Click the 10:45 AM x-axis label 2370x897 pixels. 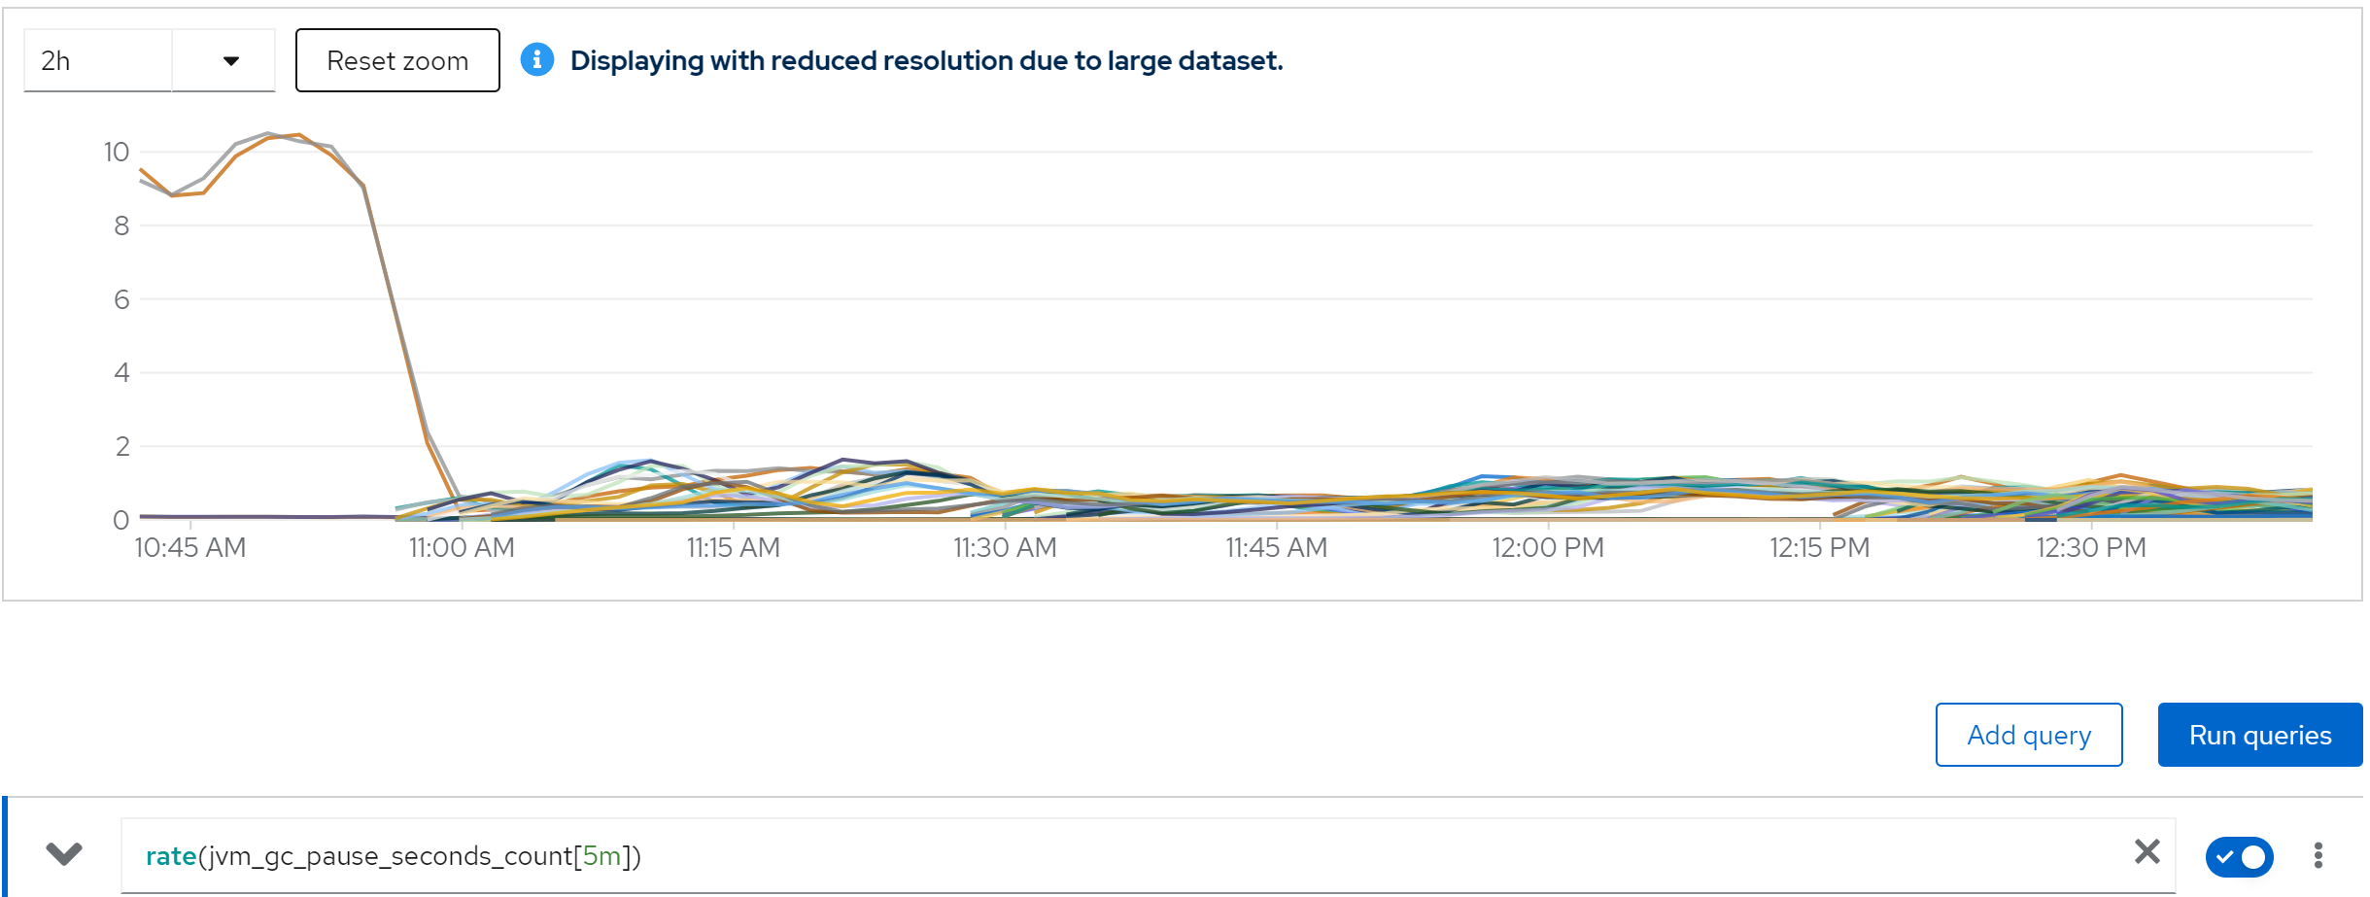pos(190,548)
